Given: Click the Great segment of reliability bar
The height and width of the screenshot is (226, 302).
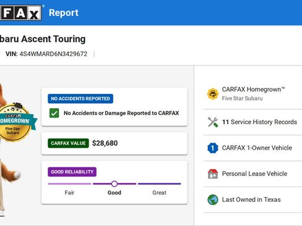Looking at the screenshot, I should click(x=160, y=184).
